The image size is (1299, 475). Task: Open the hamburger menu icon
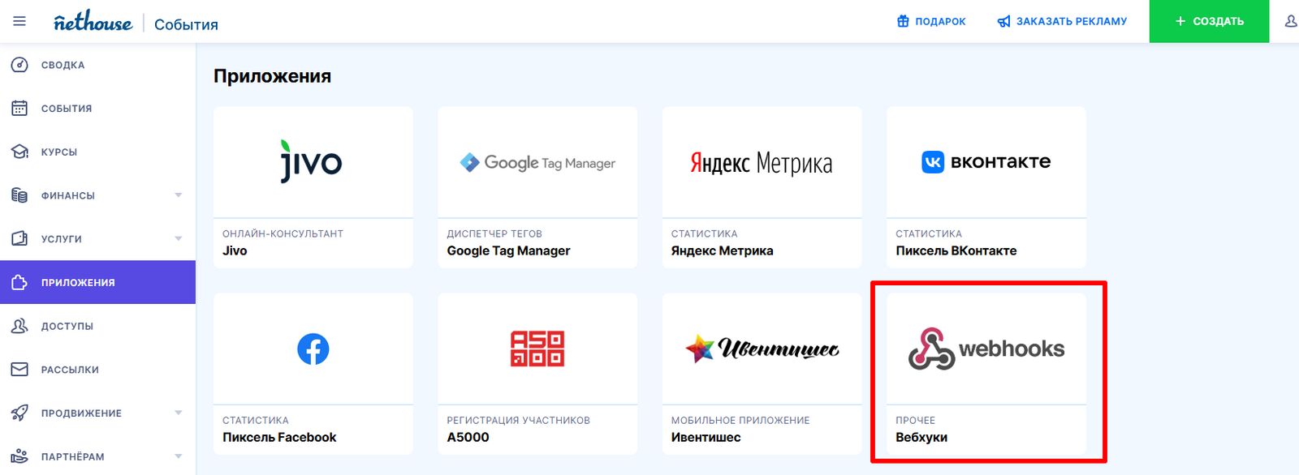[19, 21]
